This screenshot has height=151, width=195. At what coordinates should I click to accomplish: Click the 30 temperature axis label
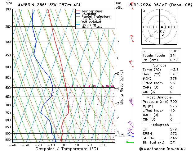coord(103,145)
